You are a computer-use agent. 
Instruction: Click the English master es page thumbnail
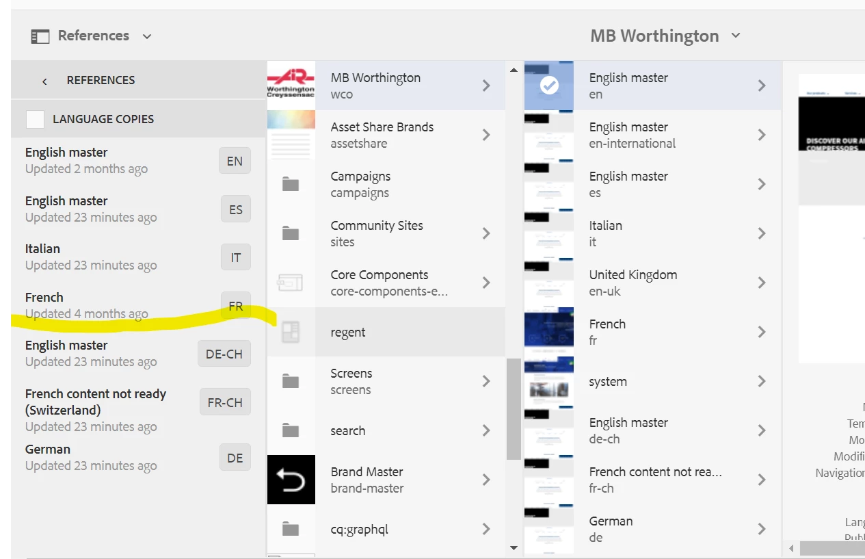(x=549, y=184)
